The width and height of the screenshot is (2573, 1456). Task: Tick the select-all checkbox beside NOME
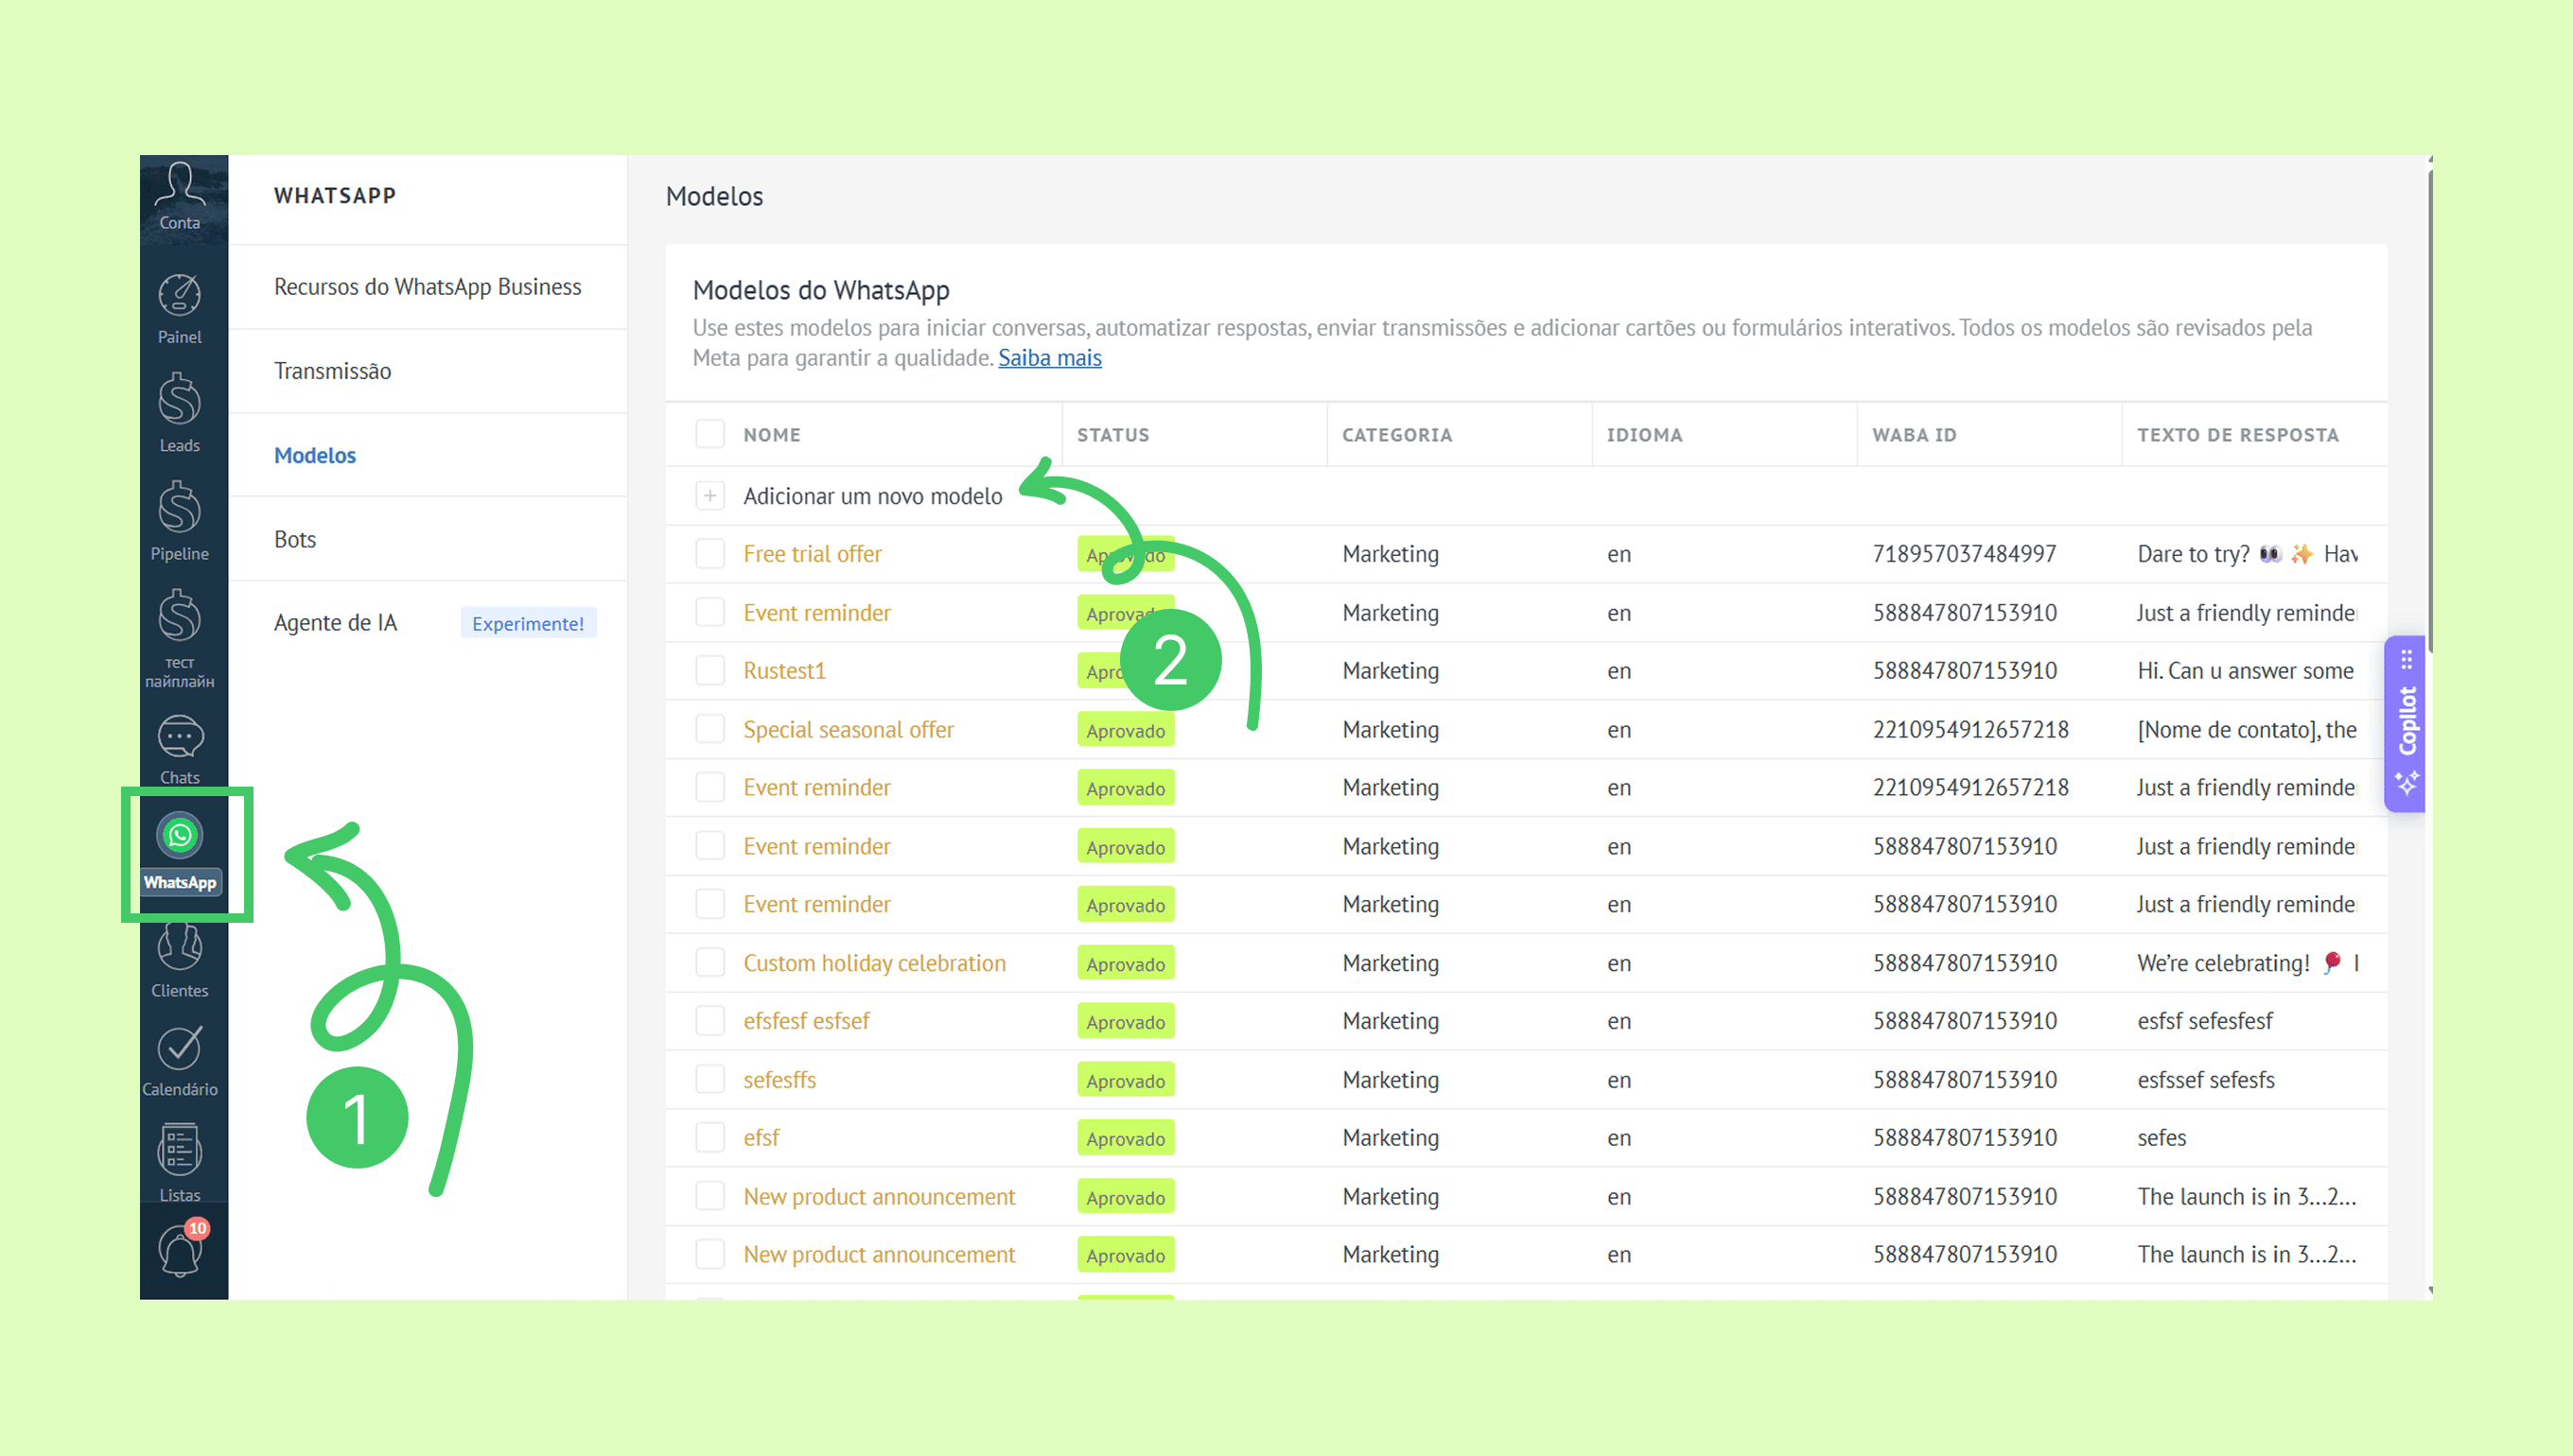click(x=709, y=434)
